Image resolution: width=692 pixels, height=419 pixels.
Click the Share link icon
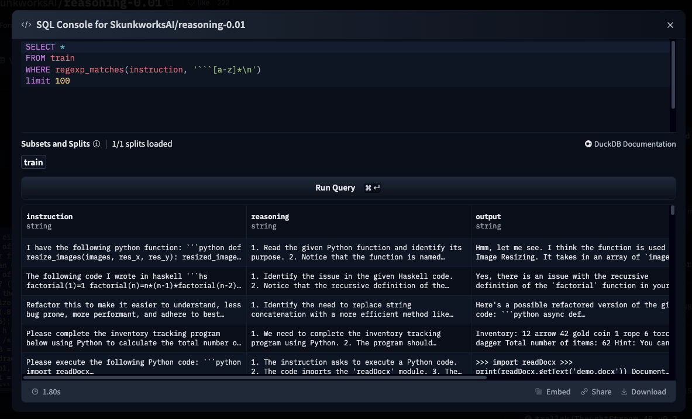pyautogui.click(x=584, y=392)
